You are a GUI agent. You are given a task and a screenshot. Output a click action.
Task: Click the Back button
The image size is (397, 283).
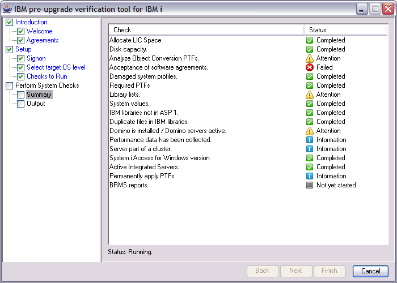pos(263,271)
